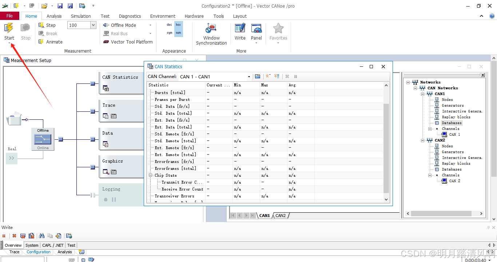Click the new desktop tab icon beside Analysis
This screenshot has height=262, width=497.
81,252
